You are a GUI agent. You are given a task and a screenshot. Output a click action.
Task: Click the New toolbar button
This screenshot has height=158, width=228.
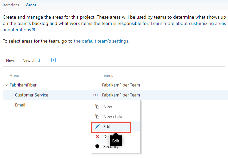click(x=10, y=61)
